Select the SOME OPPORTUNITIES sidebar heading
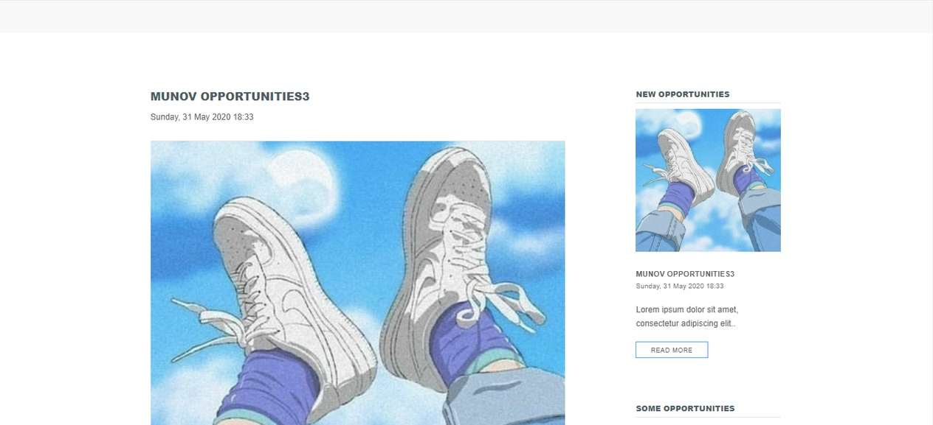933x425 pixels. (x=685, y=408)
